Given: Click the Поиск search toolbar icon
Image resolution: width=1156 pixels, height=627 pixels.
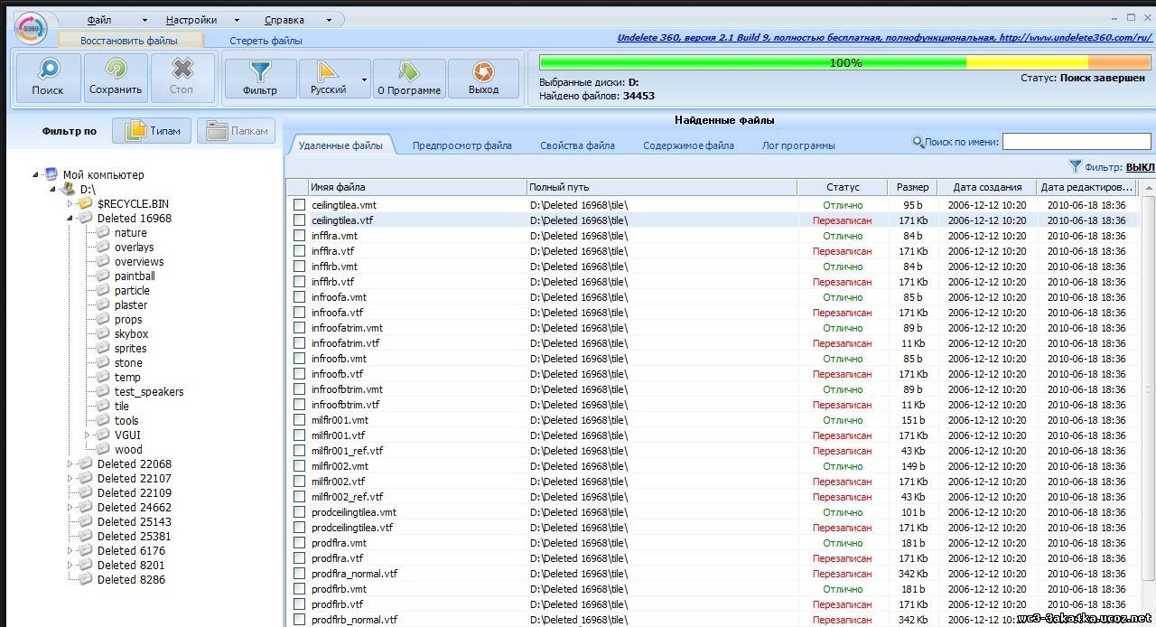Looking at the screenshot, I should (48, 78).
